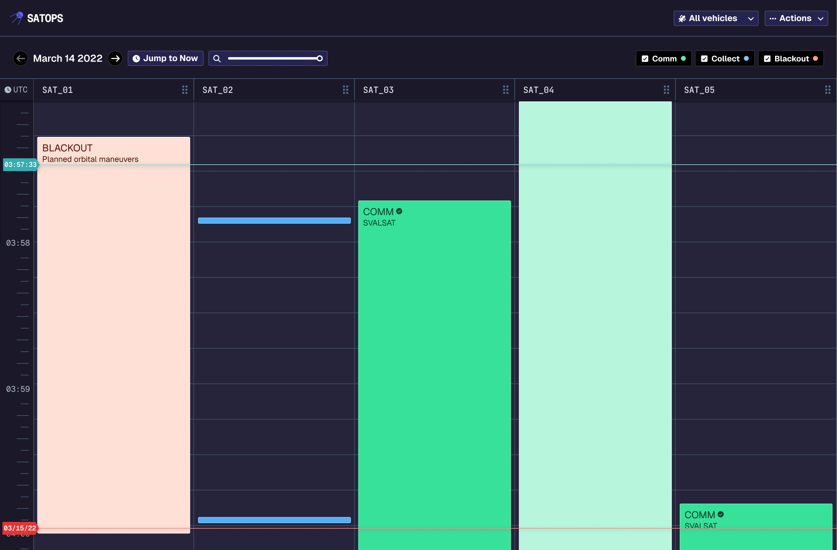Viewport: 837px width, 550px height.
Task: Uncheck the Collect filter checkbox
Action: [704, 59]
